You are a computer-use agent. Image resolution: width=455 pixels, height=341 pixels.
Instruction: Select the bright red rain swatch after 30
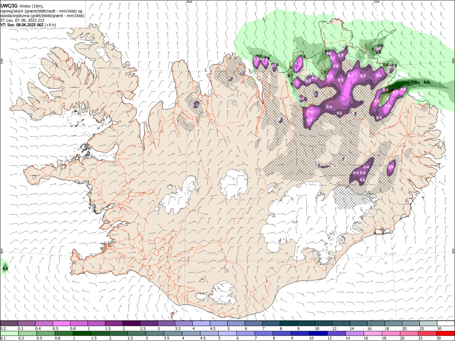coord(445,333)
